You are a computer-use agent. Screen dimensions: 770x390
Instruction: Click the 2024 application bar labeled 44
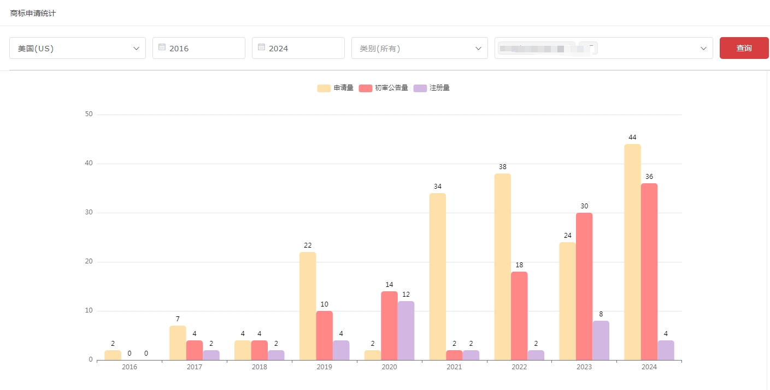(632, 251)
